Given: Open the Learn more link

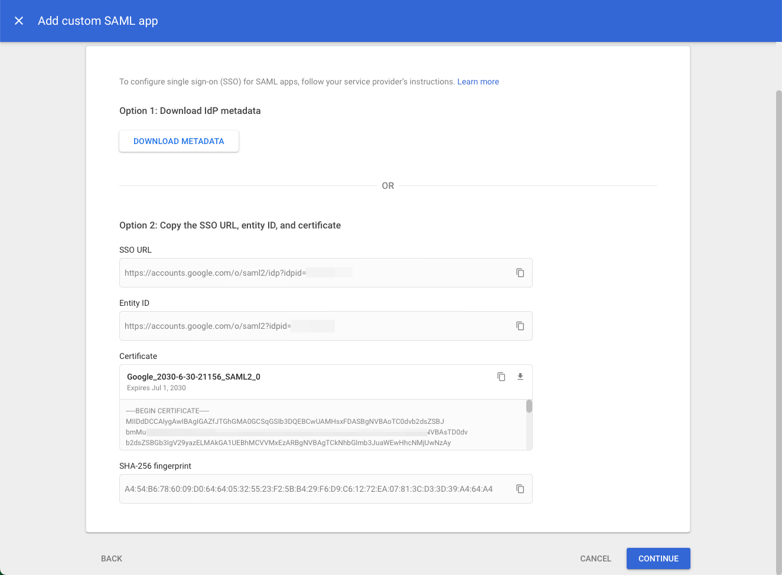Looking at the screenshot, I should (478, 81).
